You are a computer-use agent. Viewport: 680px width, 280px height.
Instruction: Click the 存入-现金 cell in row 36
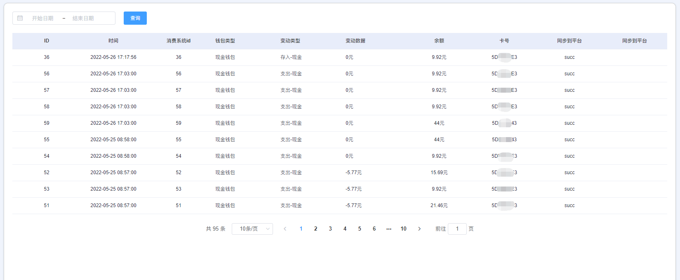(291, 57)
